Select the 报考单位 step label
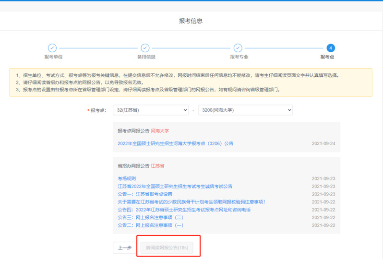 [x=53, y=57]
